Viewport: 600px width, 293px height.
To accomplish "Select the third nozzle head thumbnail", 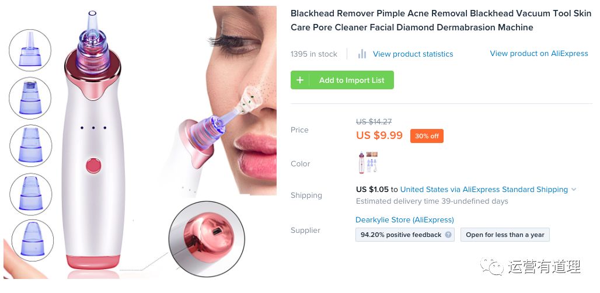I will coord(30,146).
